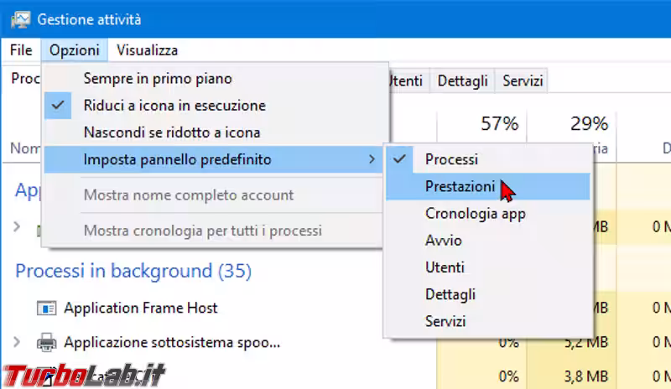Expand the spooler subsystem process row
Screen dimensions: 671x389
pos(18,342)
